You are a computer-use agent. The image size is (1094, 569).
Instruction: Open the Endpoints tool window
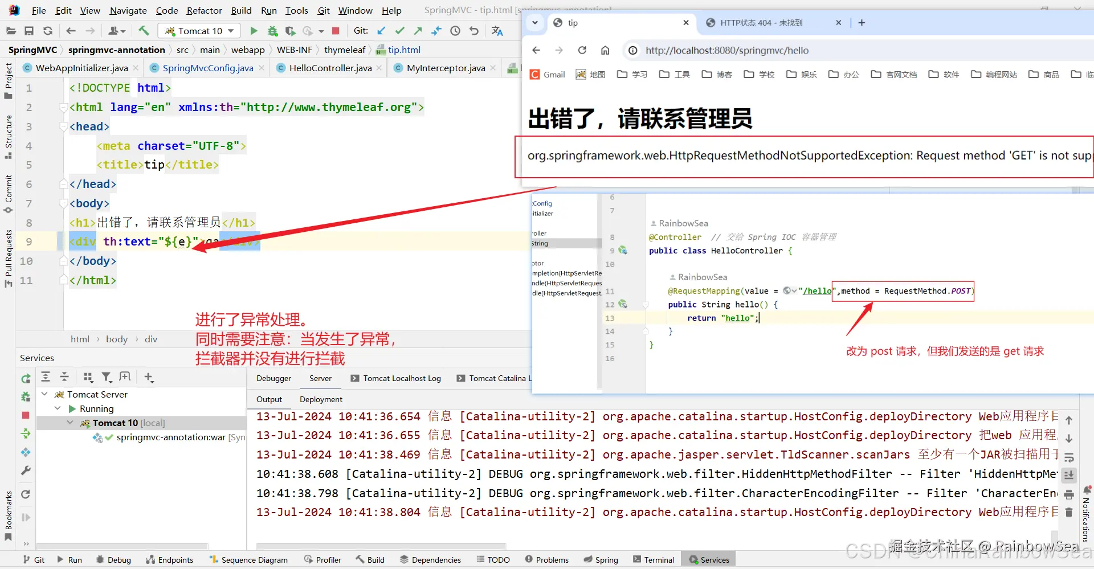point(169,559)
